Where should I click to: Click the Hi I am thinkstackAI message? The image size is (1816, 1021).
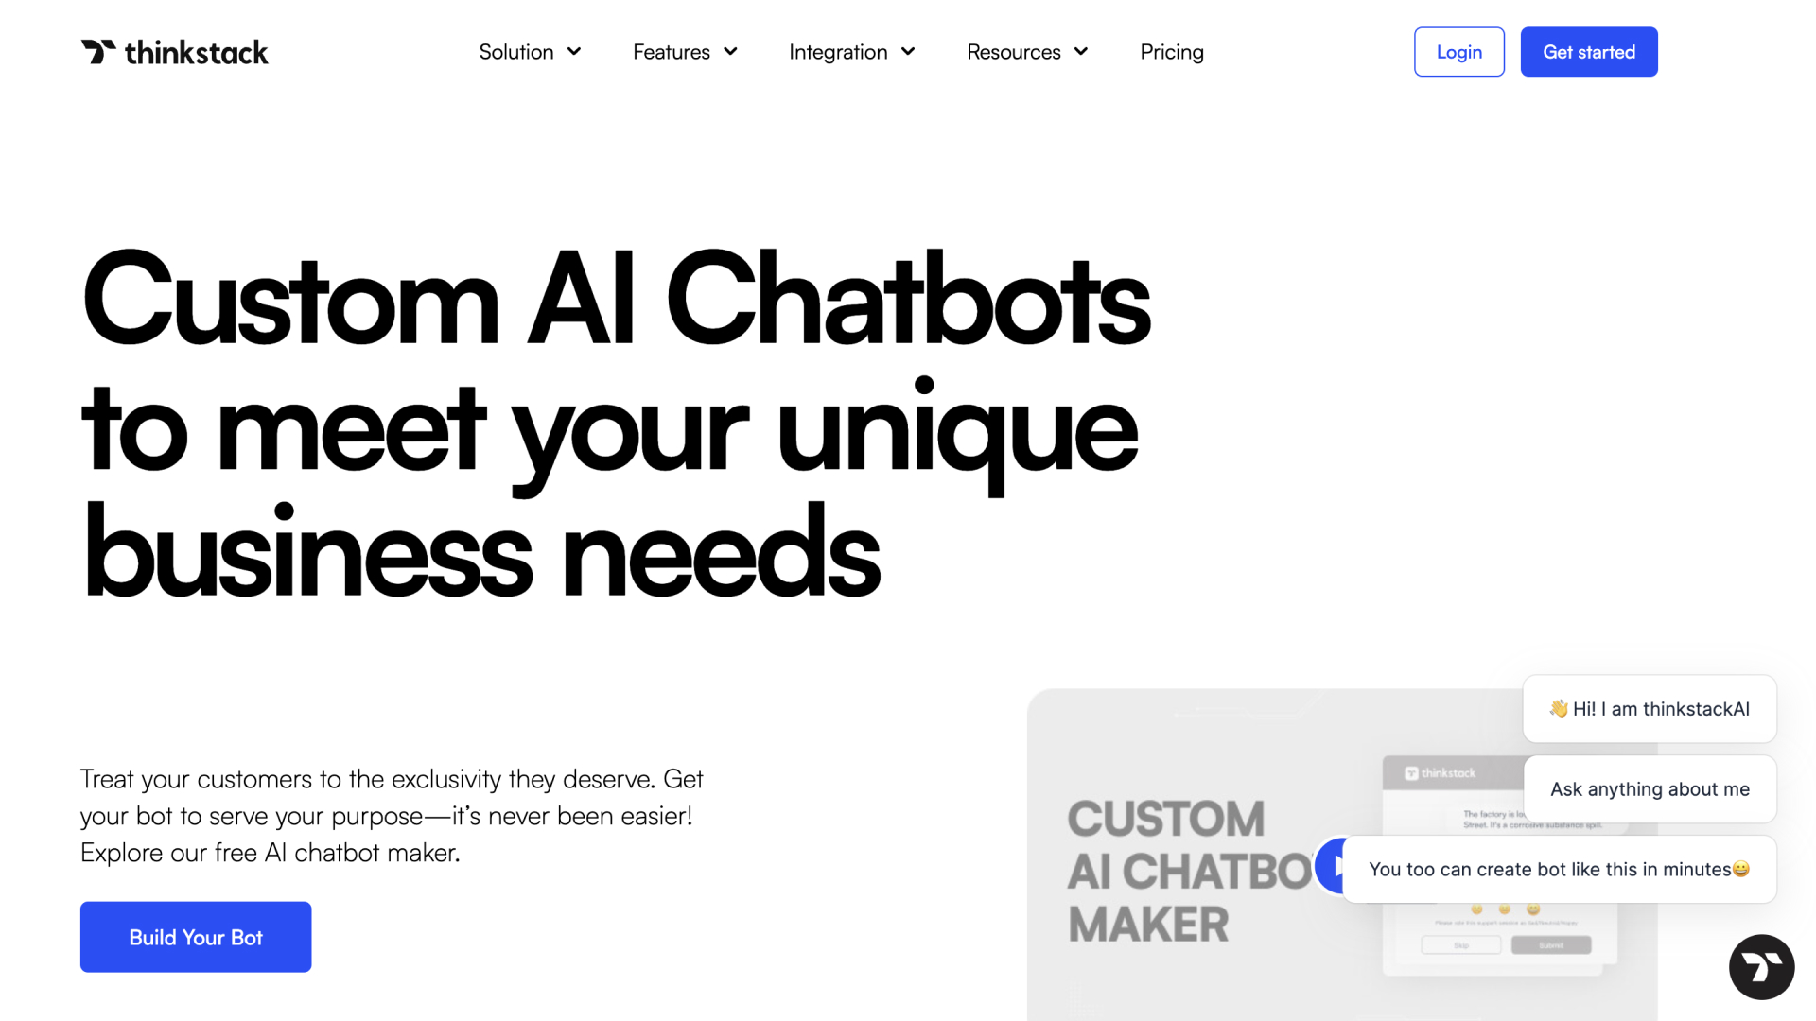(1649, 708)
